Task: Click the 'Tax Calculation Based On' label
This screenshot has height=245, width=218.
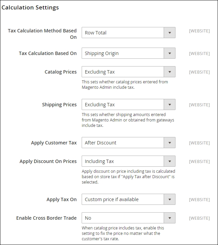Action: click(x=48, y=53)
